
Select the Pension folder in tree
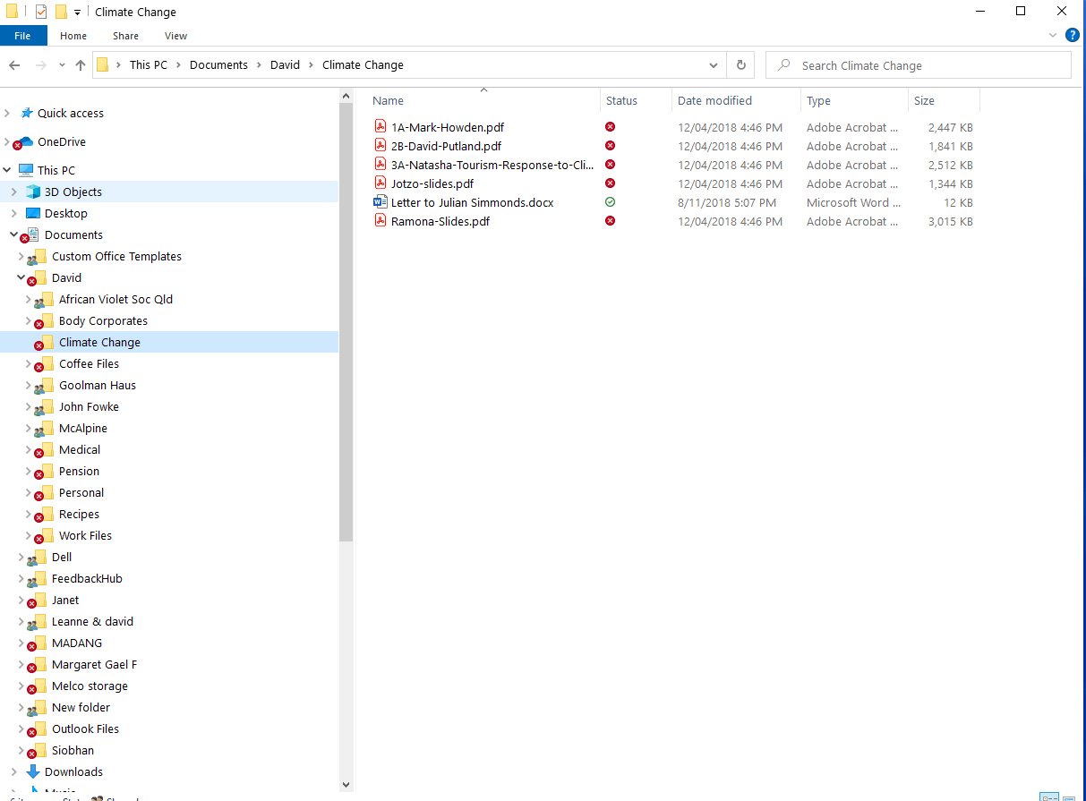[79, 471]
